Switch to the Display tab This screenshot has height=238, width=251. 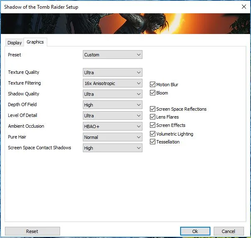point(14,43)
